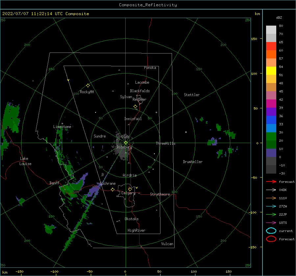
Task: Click the RedDeer city label
Action: point(139,99)
